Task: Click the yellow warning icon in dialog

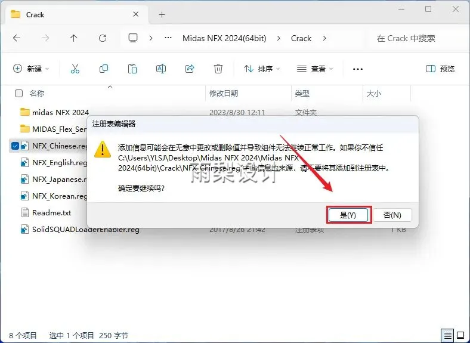Action: point(103,149)
